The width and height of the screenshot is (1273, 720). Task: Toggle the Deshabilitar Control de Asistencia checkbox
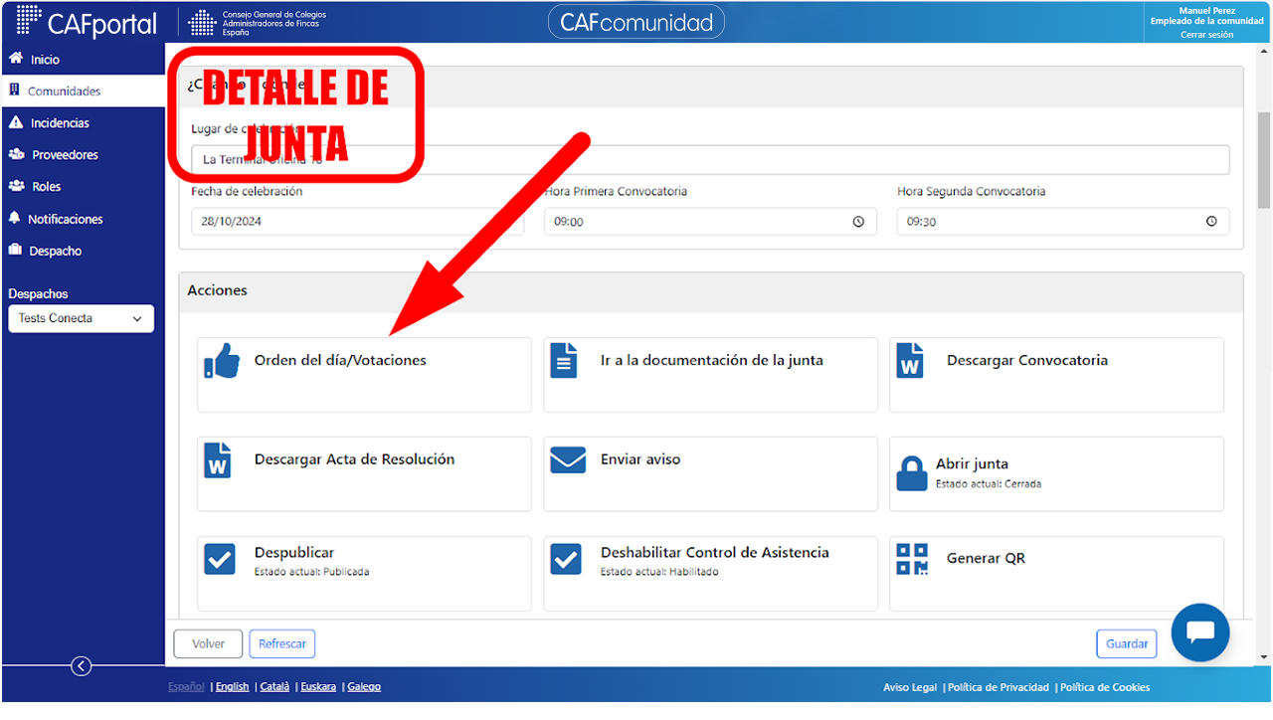[x=566, y=559]
